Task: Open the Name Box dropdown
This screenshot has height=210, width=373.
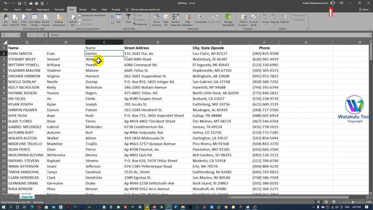Action: [x=19, y=35]
